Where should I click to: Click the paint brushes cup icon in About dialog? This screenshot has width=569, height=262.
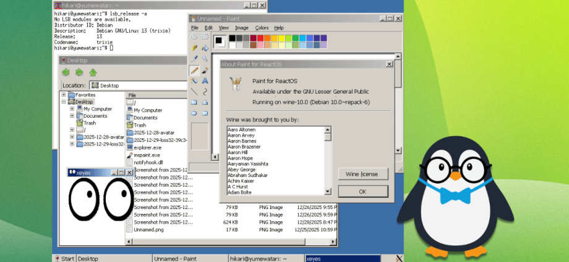click(x=235, y=84)
